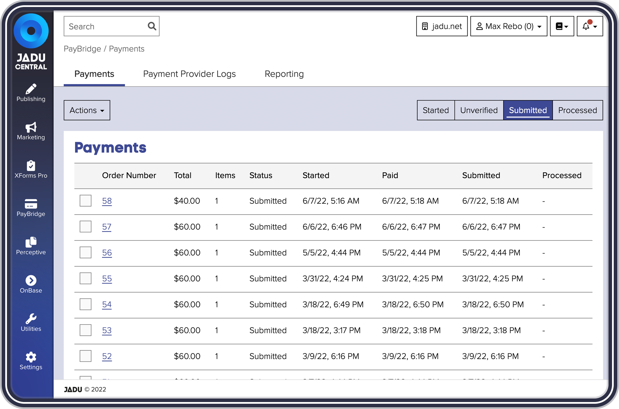The image size is (619, 409).
Task: Tick the checkbox for order 56
Action: 86,252
